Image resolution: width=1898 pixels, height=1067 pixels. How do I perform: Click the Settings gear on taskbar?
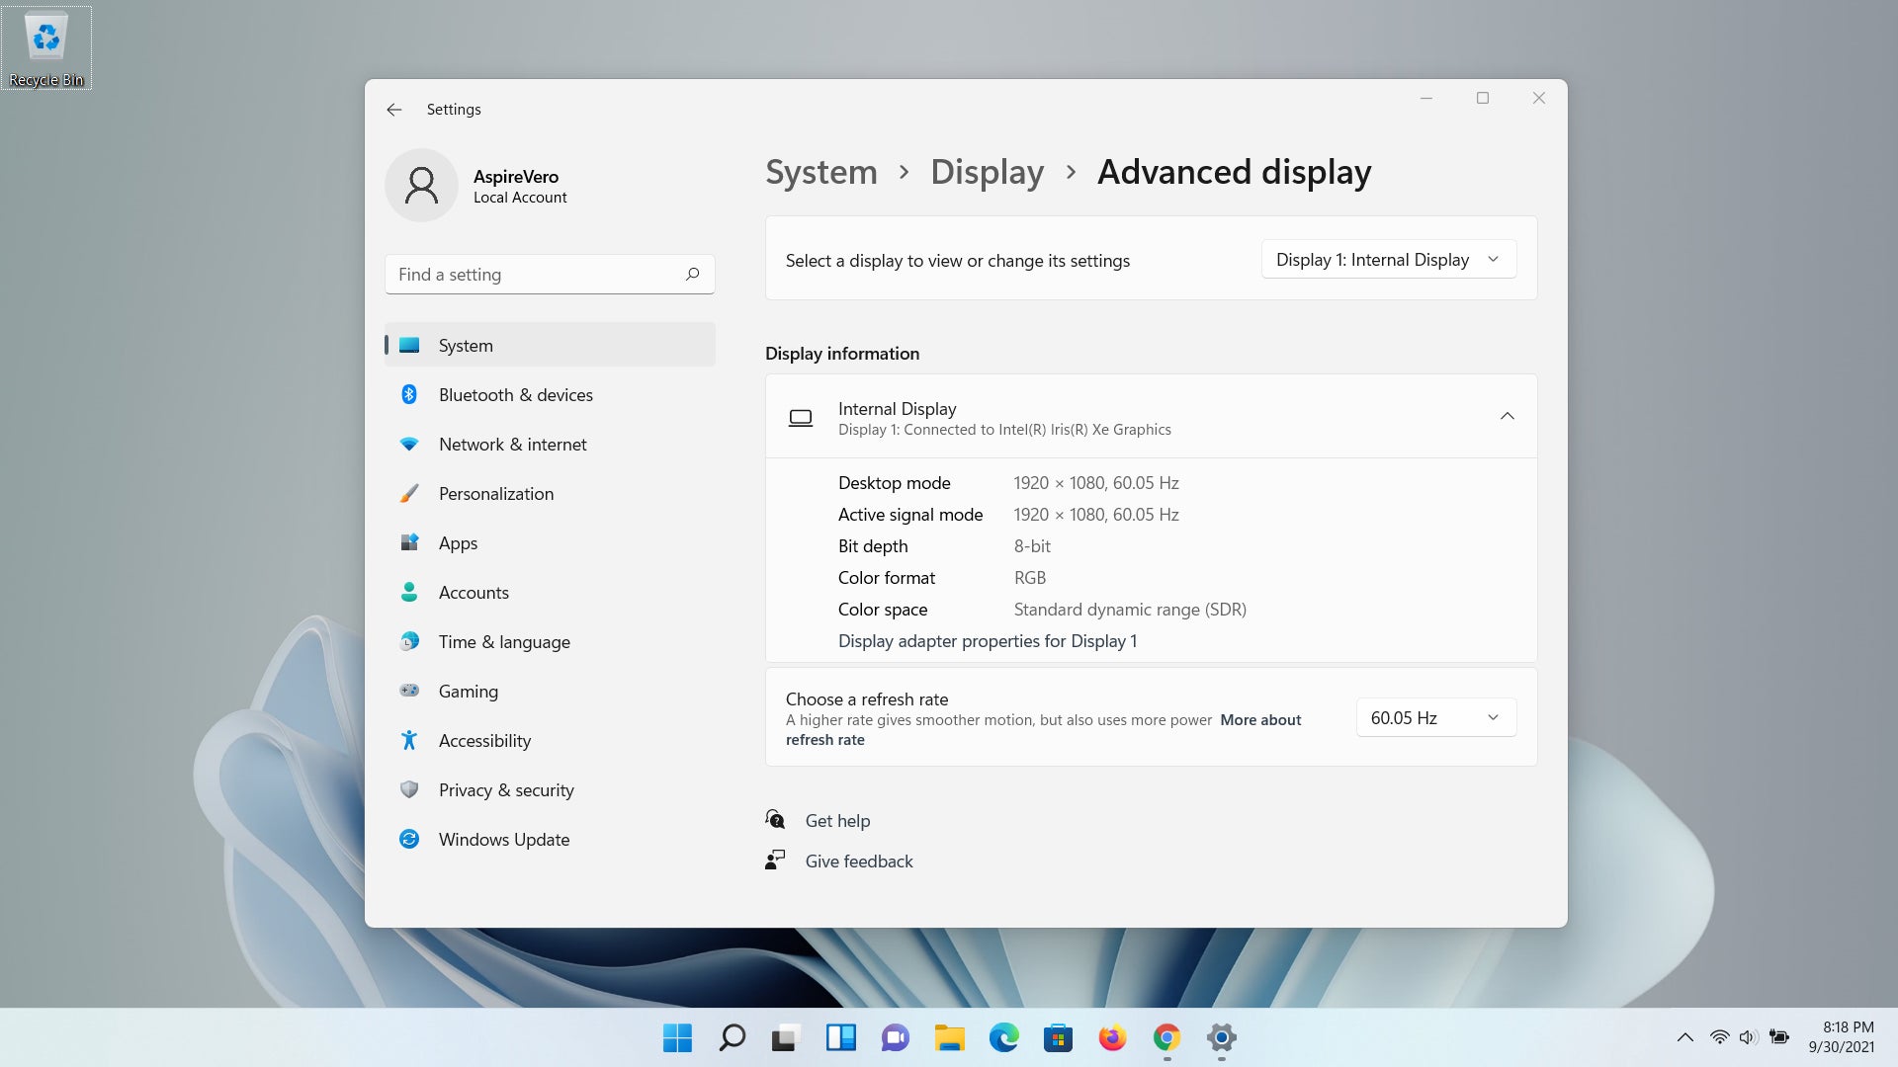coord(1222,1037)
